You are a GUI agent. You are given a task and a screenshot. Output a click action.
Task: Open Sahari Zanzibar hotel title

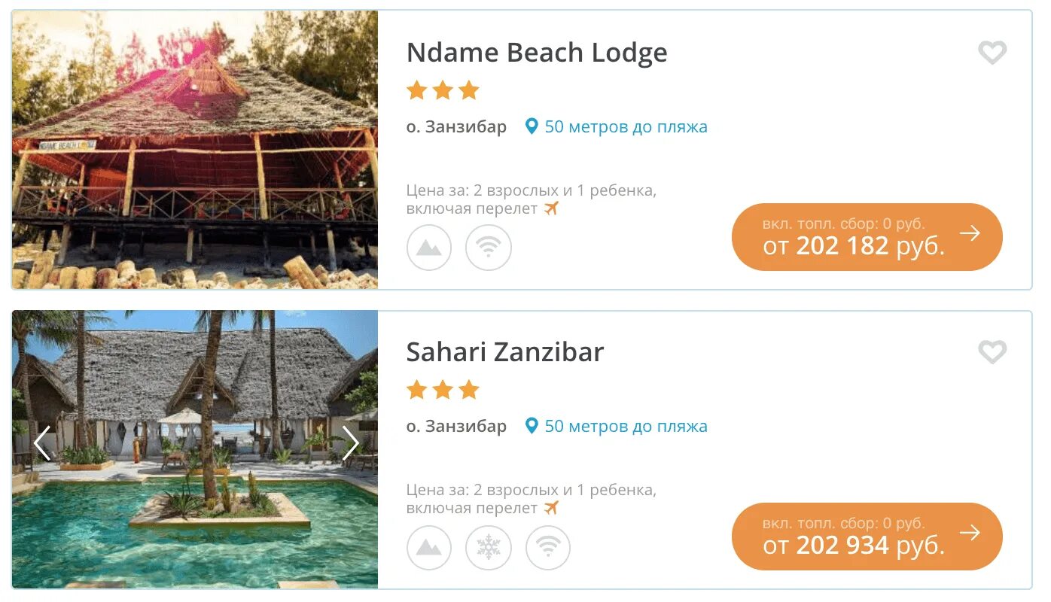tap(505, 352)
